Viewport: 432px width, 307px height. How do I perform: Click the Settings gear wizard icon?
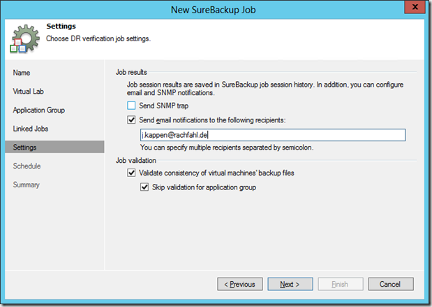25,38
